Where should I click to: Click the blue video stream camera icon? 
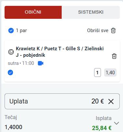tap(41, 63)
